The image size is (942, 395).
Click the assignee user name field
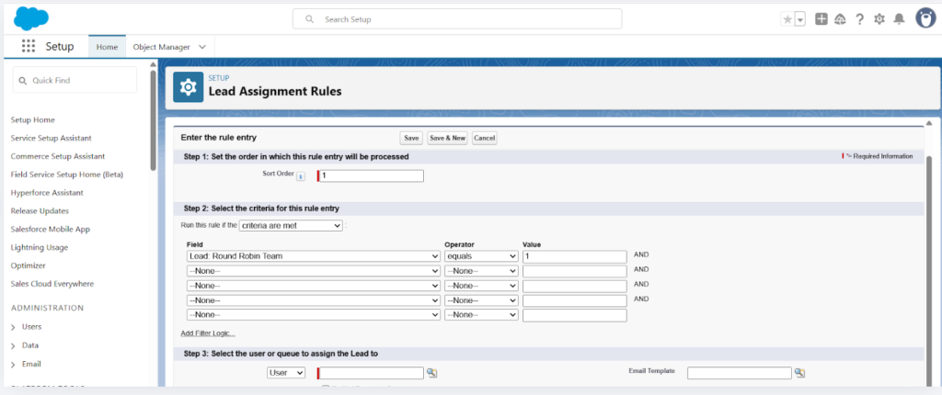pos(372,373)
